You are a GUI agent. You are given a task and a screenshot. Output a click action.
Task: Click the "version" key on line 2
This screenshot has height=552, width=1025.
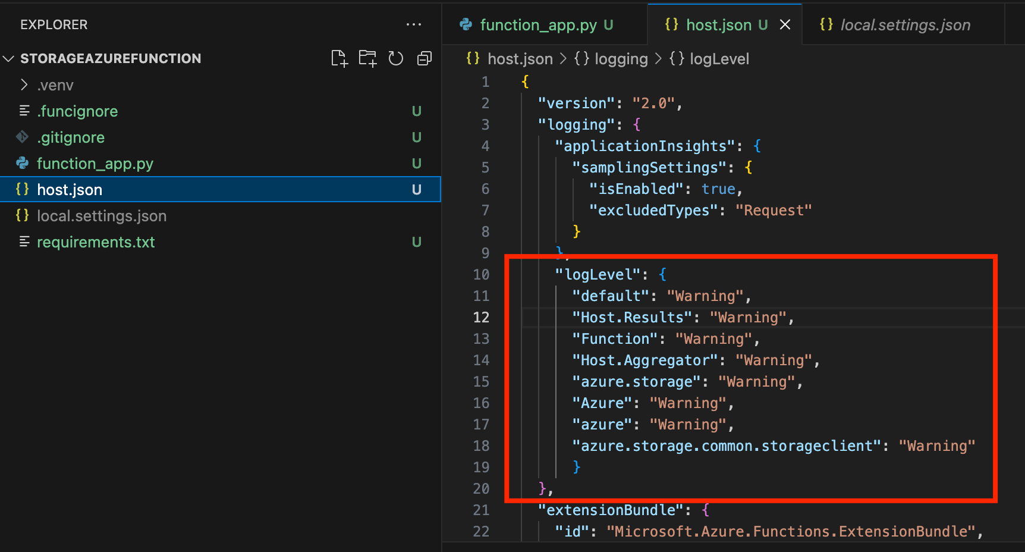[x=577, y=103]
